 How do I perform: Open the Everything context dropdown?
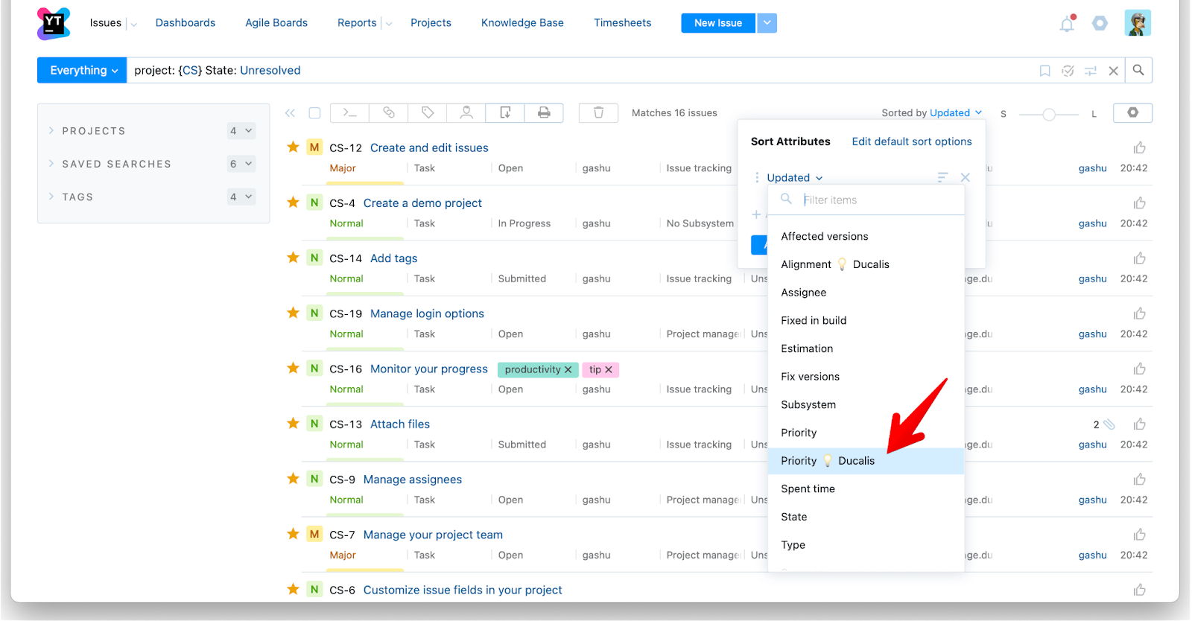coord(82,70)
